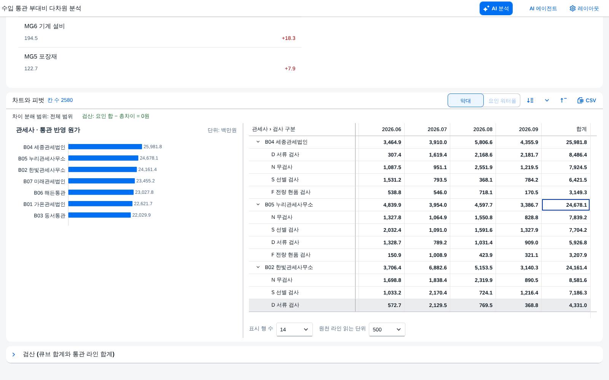Select the 24,678.1 total cell

566,205
